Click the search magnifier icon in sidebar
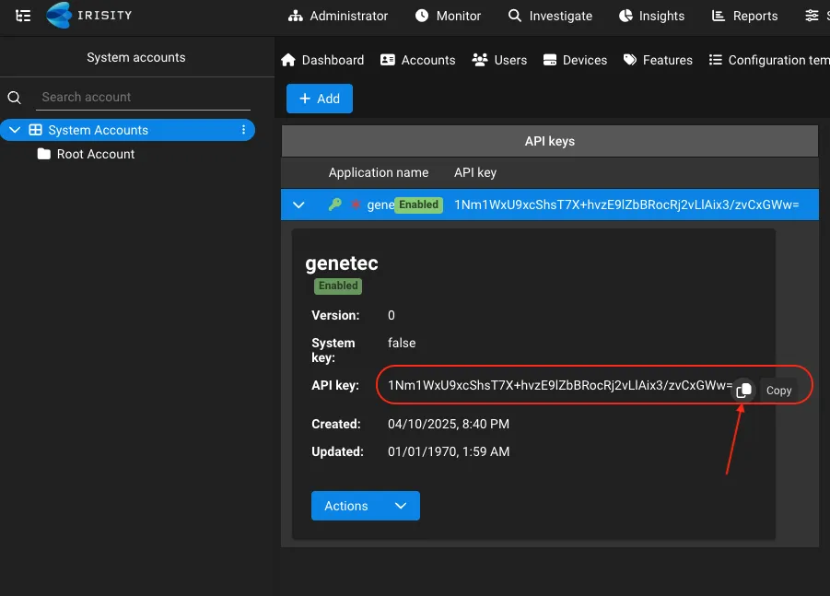This screenshot has height=596, width=830. click(x=15, y=98)
